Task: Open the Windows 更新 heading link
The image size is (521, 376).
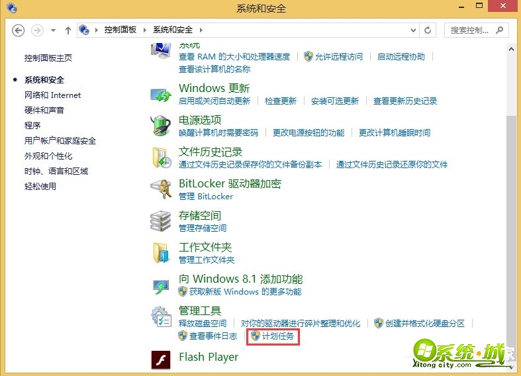Action: point(214,88)
